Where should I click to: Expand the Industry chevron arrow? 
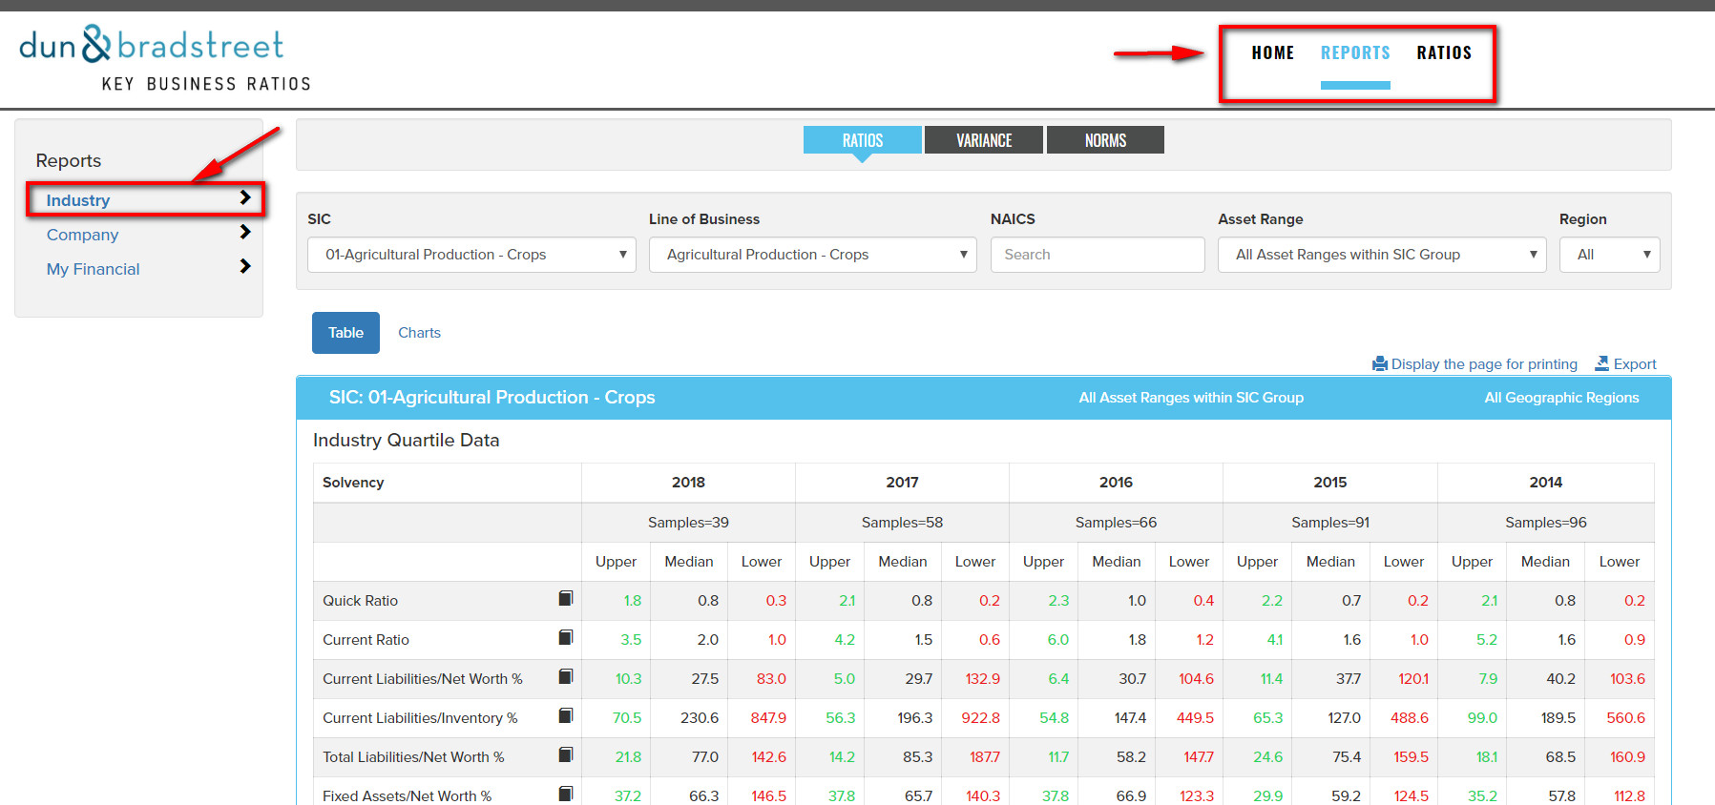(x=245, y=197)
